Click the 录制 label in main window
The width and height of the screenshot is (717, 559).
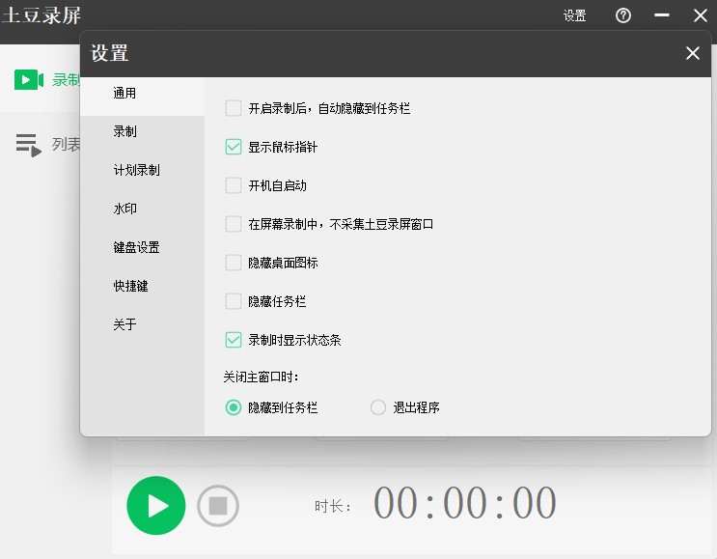66,79
